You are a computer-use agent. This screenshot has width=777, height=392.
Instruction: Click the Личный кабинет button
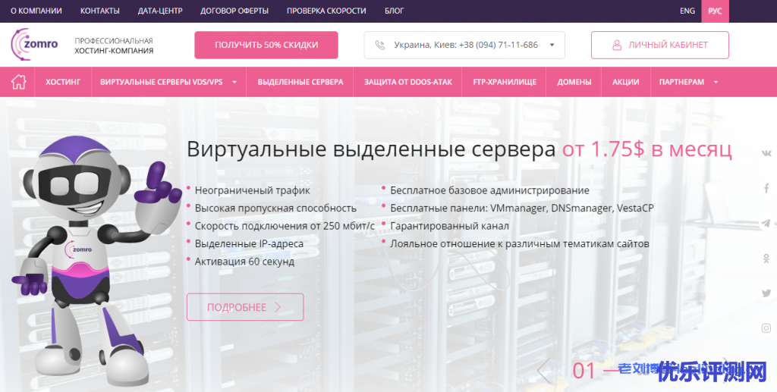pyautogui.click(x=659, y=45)
